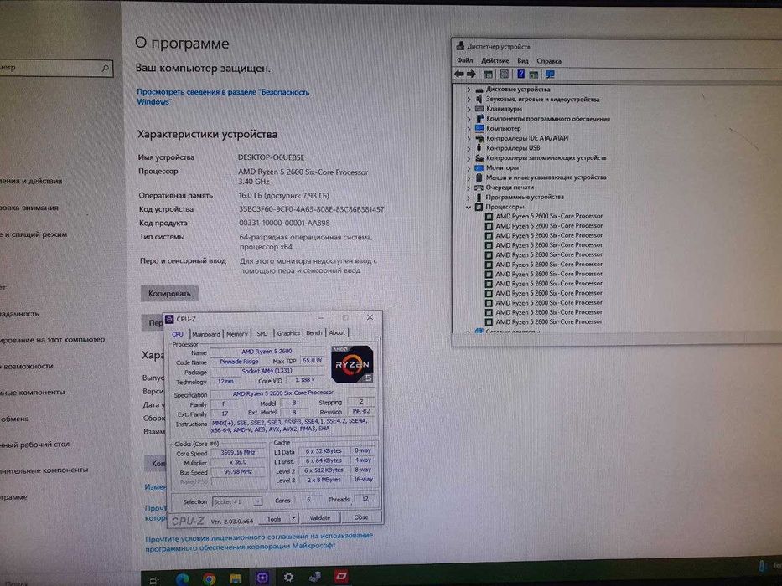
Task: Click inside the Settings search field
Action: pos(56,68)
